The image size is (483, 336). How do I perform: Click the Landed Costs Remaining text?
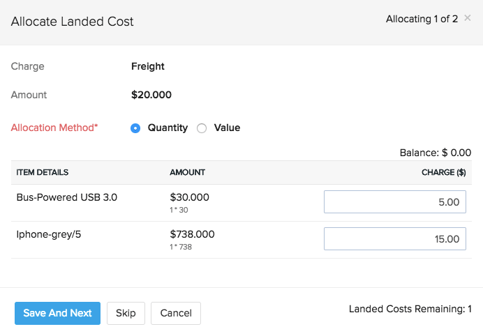pos(410,309)
